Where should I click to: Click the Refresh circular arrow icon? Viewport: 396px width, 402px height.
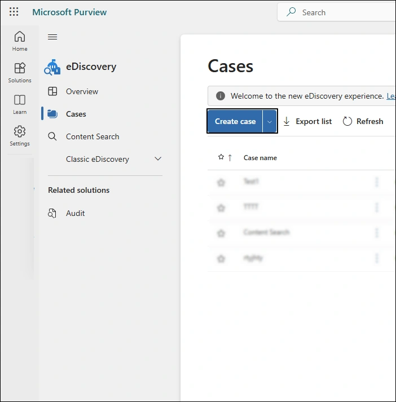(347, 121)
